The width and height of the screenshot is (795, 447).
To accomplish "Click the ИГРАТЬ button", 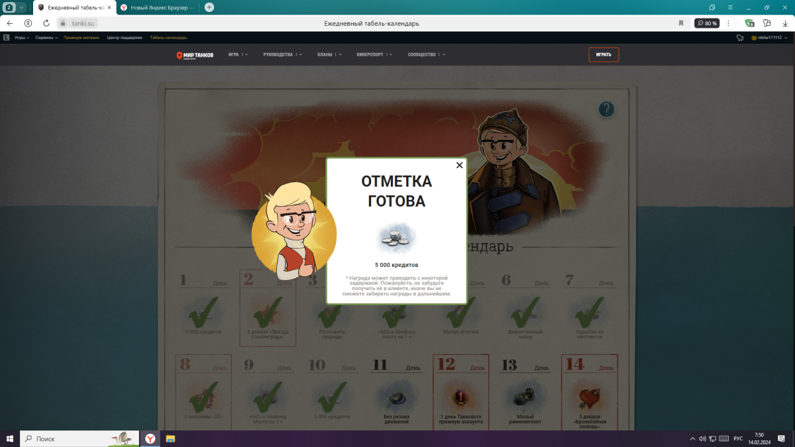I will 604,54.
